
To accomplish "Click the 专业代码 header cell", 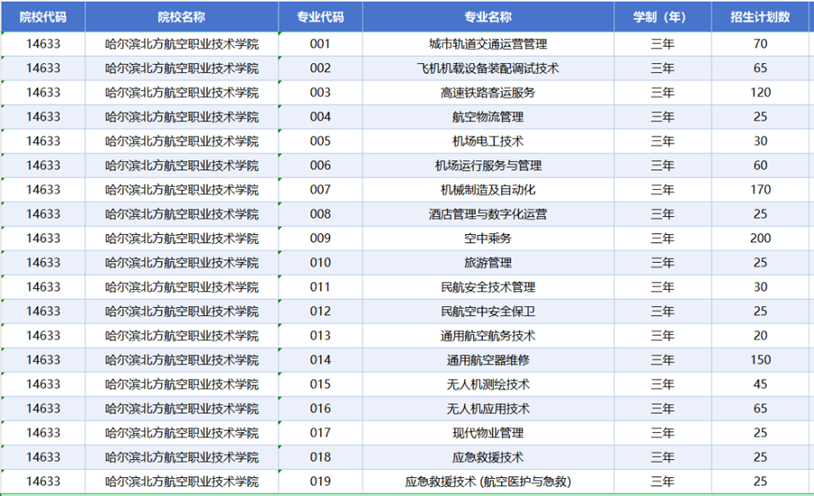I will tap(320, 16).
